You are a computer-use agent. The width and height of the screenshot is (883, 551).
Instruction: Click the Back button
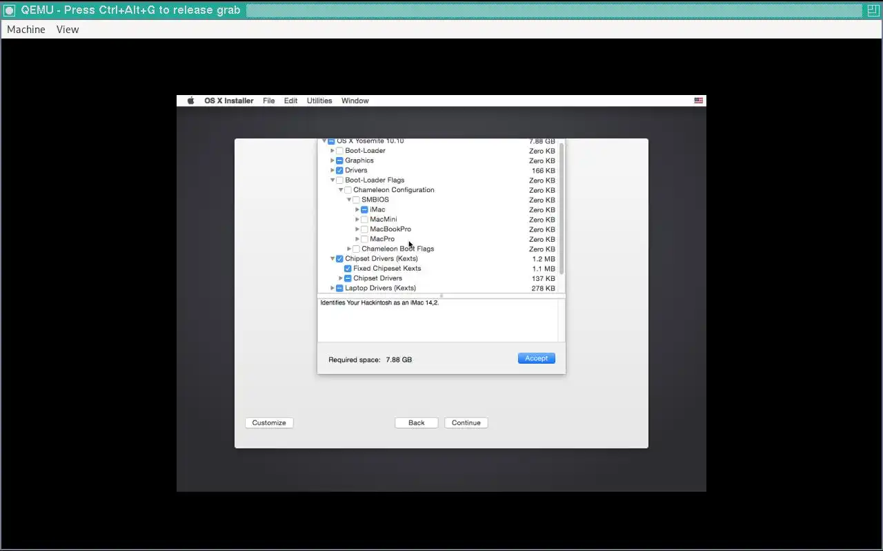[417, 423]
